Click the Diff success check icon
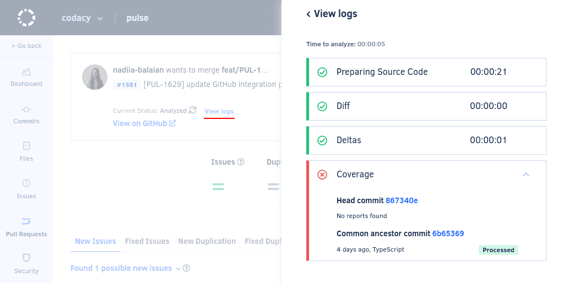Viewport: 563px width, 283px height. (x=322, y=106)
